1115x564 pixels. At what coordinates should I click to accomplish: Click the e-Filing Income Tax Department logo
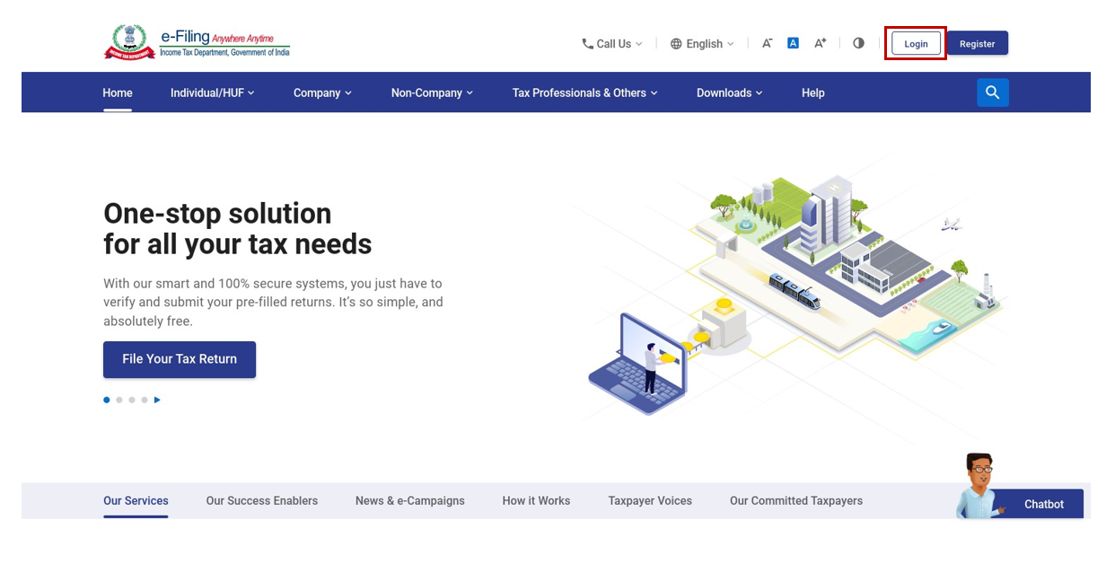click(197, 43)
